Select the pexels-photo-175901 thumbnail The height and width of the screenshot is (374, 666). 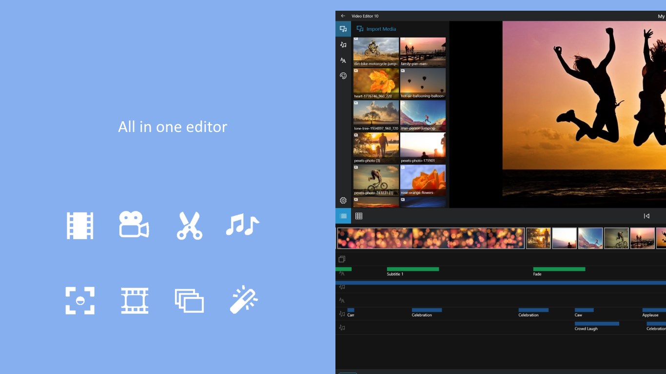coord(423,148)
